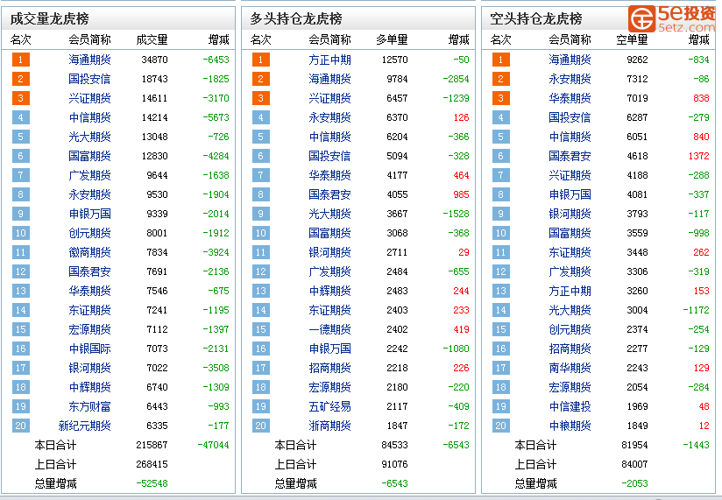Click rank 1 badge in 成交量龙虎榜

pyautogui.click(x=21, y=60)
